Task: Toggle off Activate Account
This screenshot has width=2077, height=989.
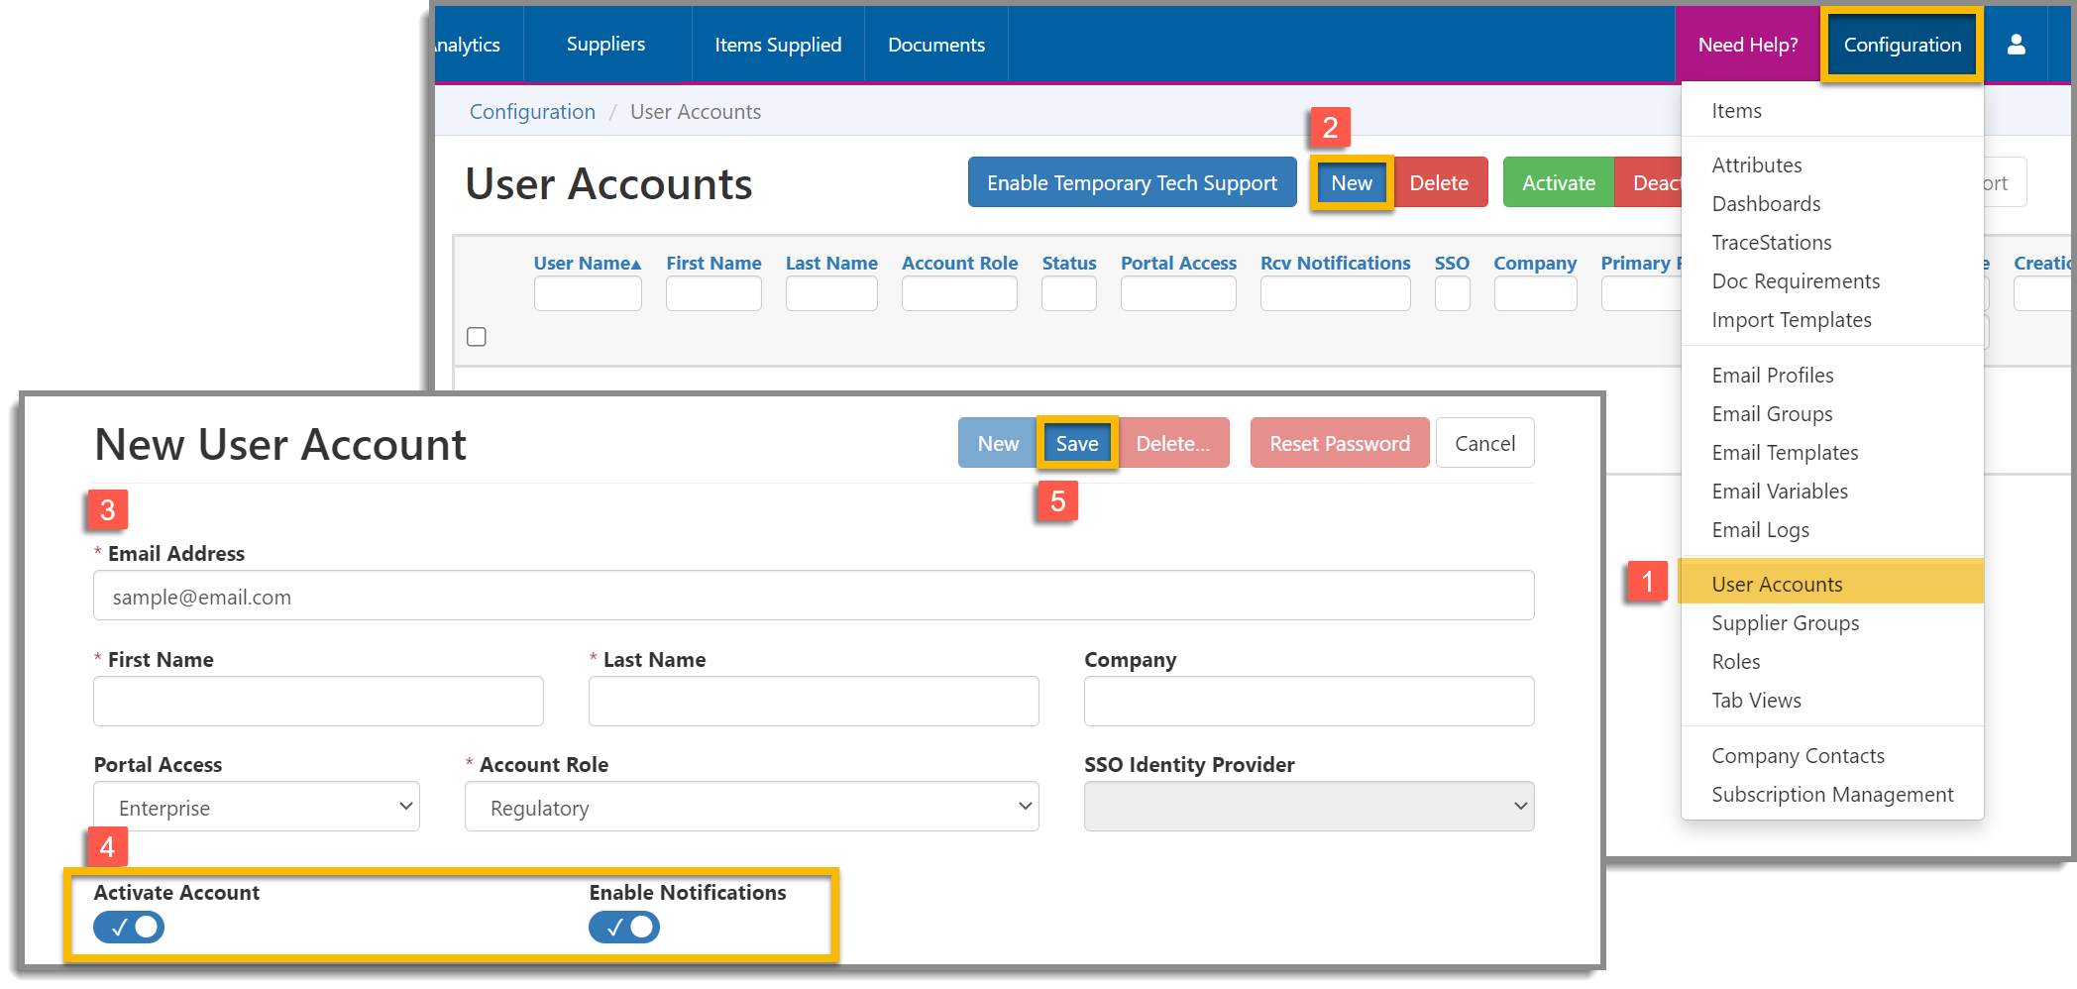Action: pyautogui.click(x=128, y=928)
